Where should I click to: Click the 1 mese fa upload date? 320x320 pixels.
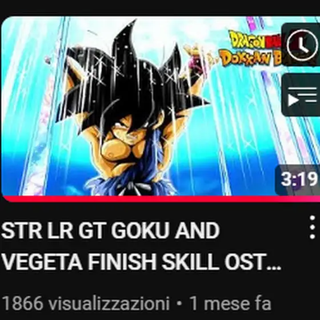tap(230, 303)
